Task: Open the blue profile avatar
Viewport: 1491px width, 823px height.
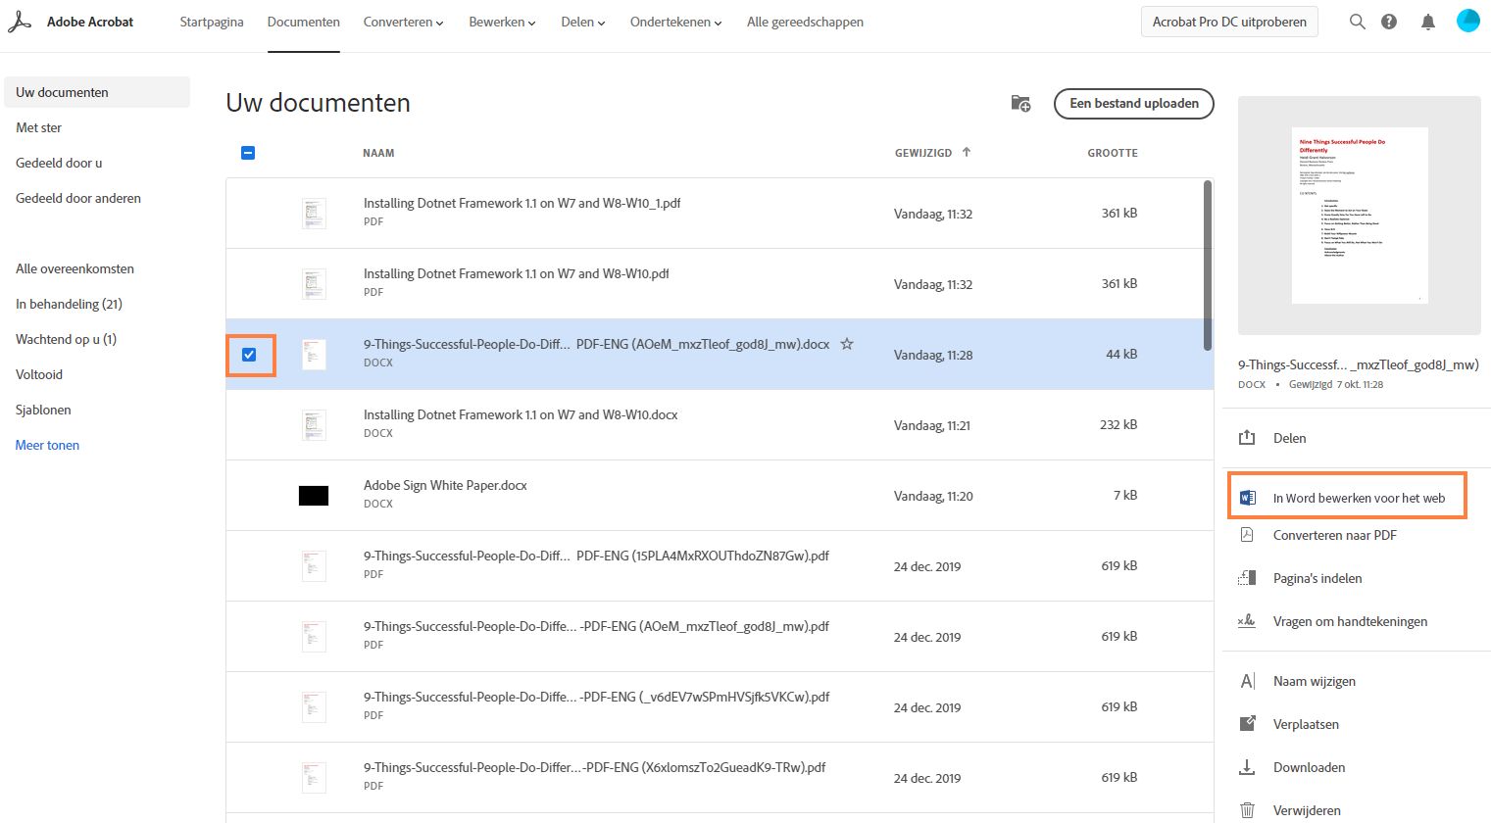Action: point(1467,21)
